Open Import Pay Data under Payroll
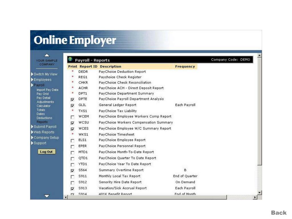 pos(48,90)
